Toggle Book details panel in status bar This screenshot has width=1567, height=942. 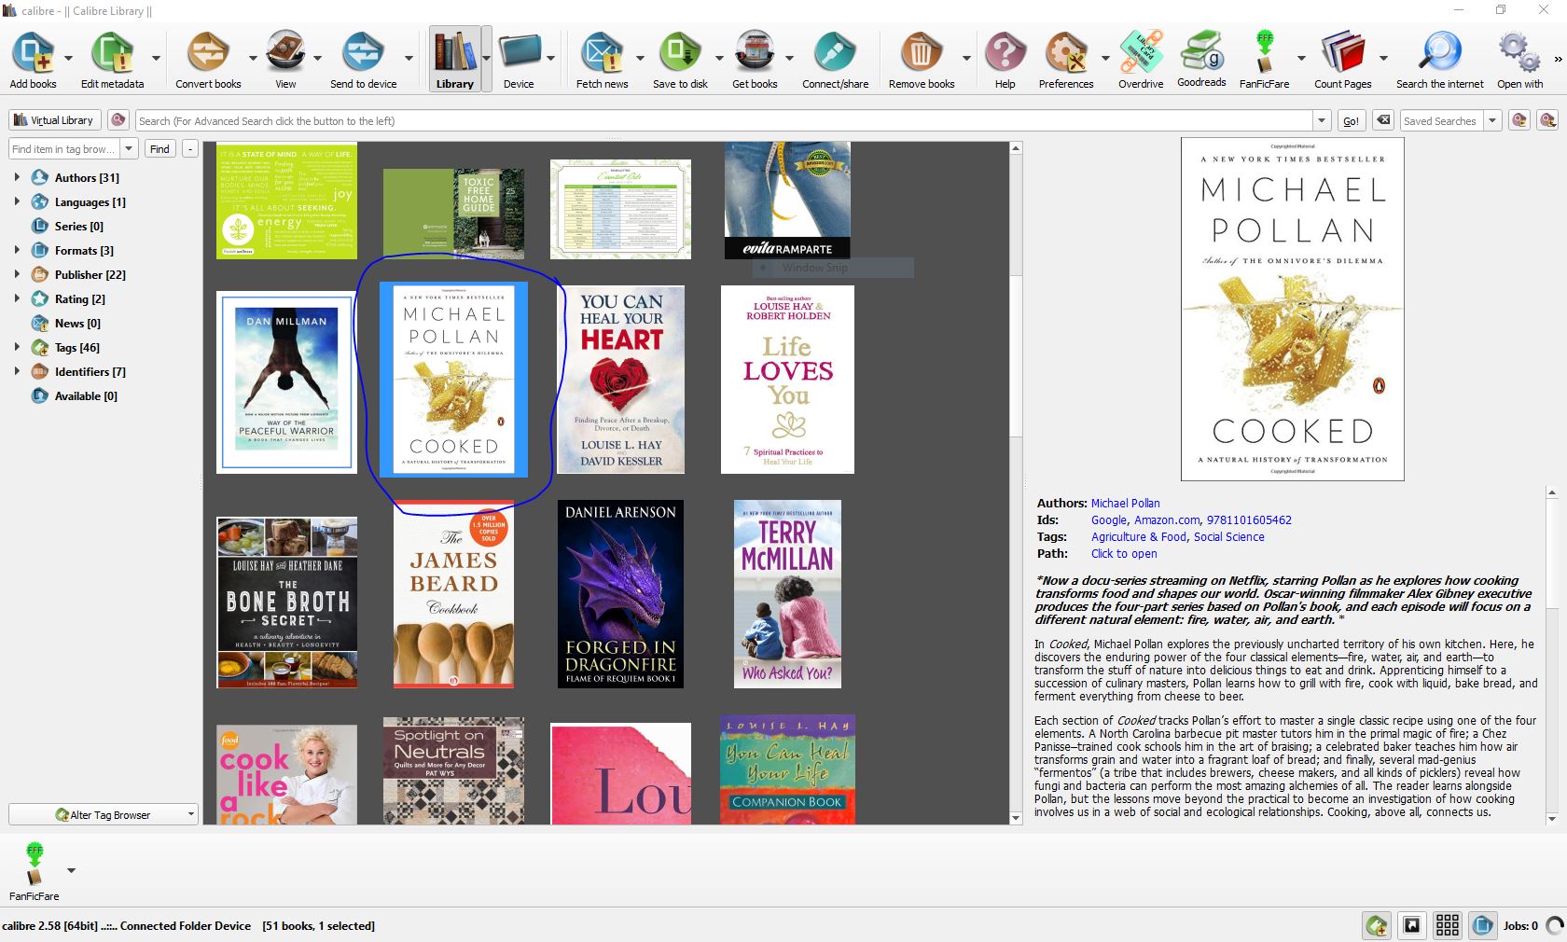1483,925
